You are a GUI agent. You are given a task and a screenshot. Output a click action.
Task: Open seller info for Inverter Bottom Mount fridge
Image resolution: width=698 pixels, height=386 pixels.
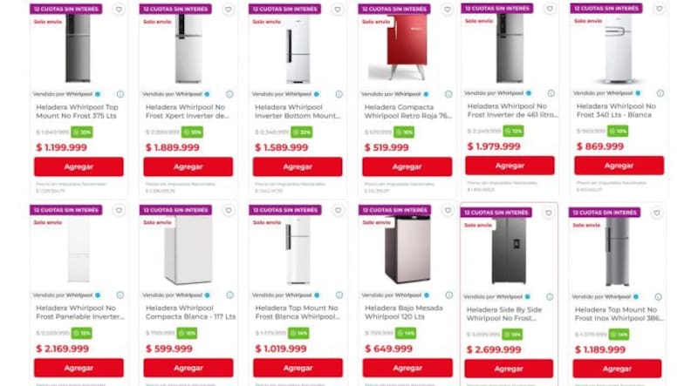coord(339,94)
